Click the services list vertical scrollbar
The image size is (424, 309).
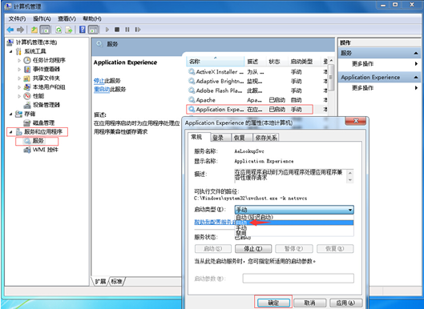[332, 78]
